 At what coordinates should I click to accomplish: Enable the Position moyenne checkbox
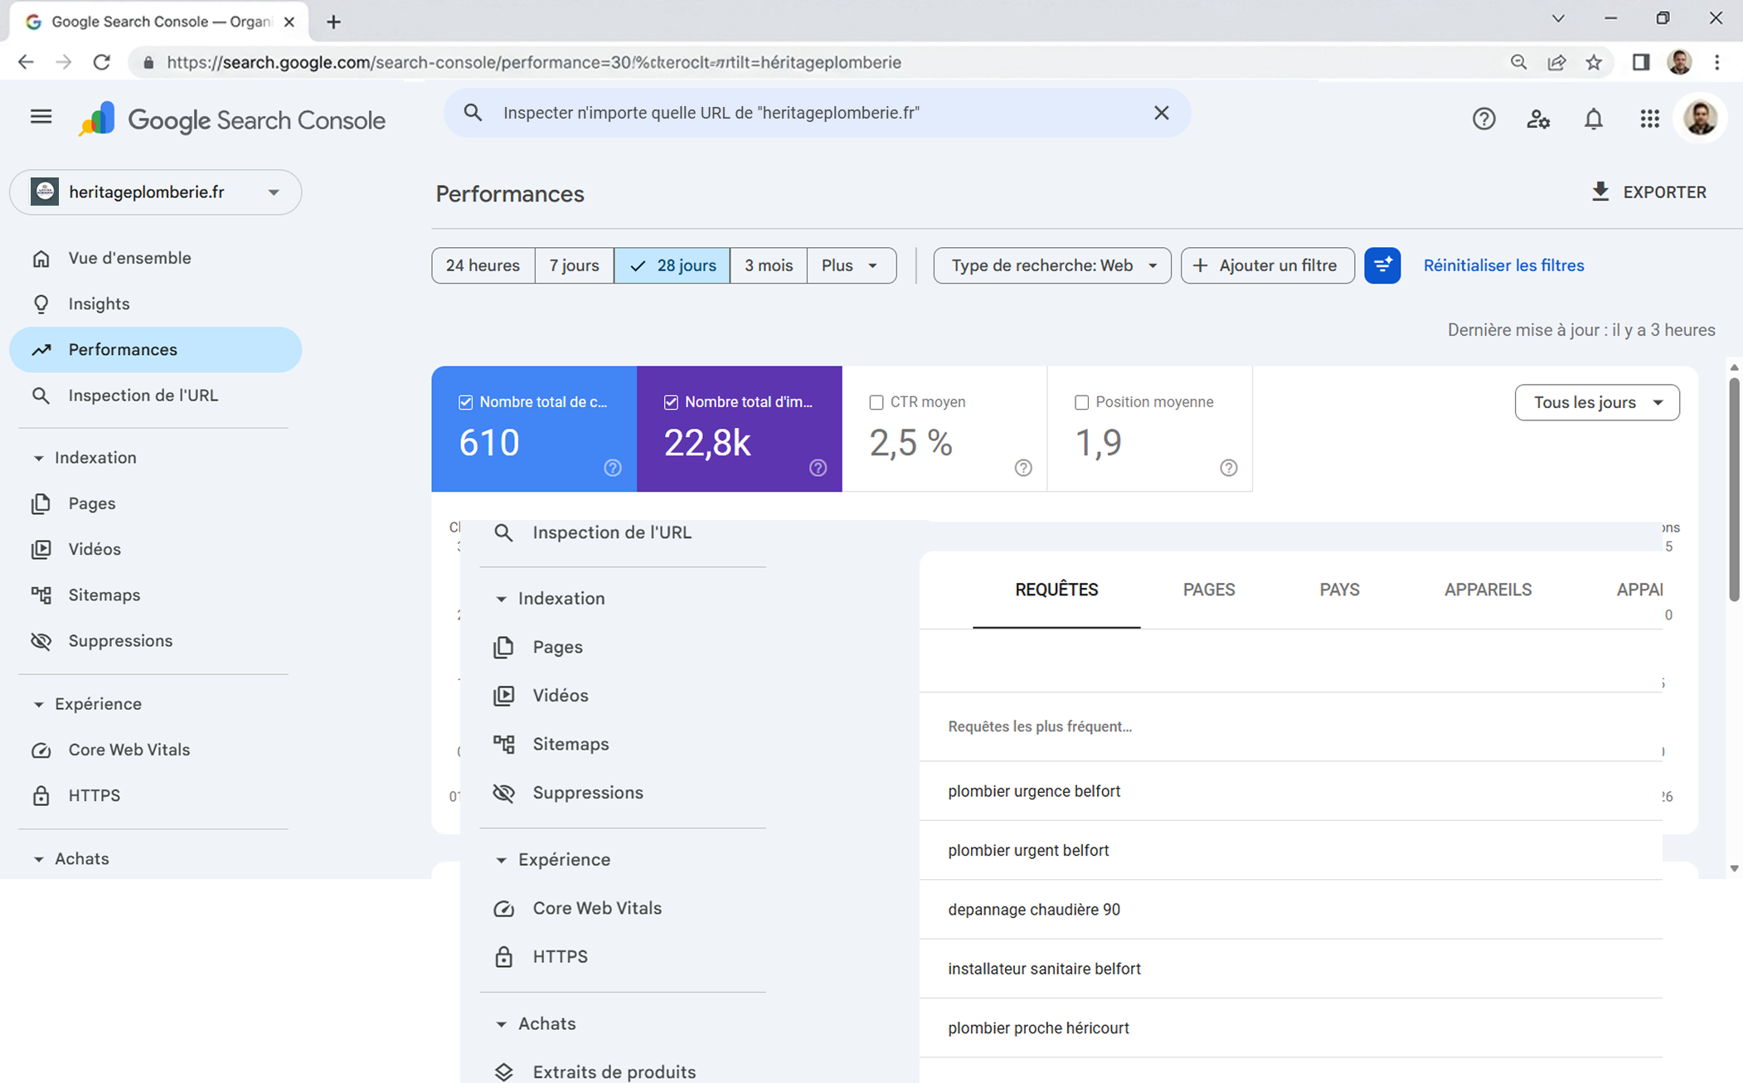(1081, 402)
